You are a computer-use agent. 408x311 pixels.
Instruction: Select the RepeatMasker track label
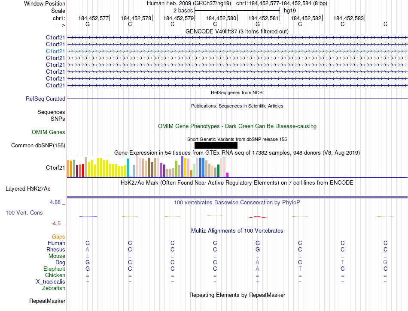click(x=47, y=301)
